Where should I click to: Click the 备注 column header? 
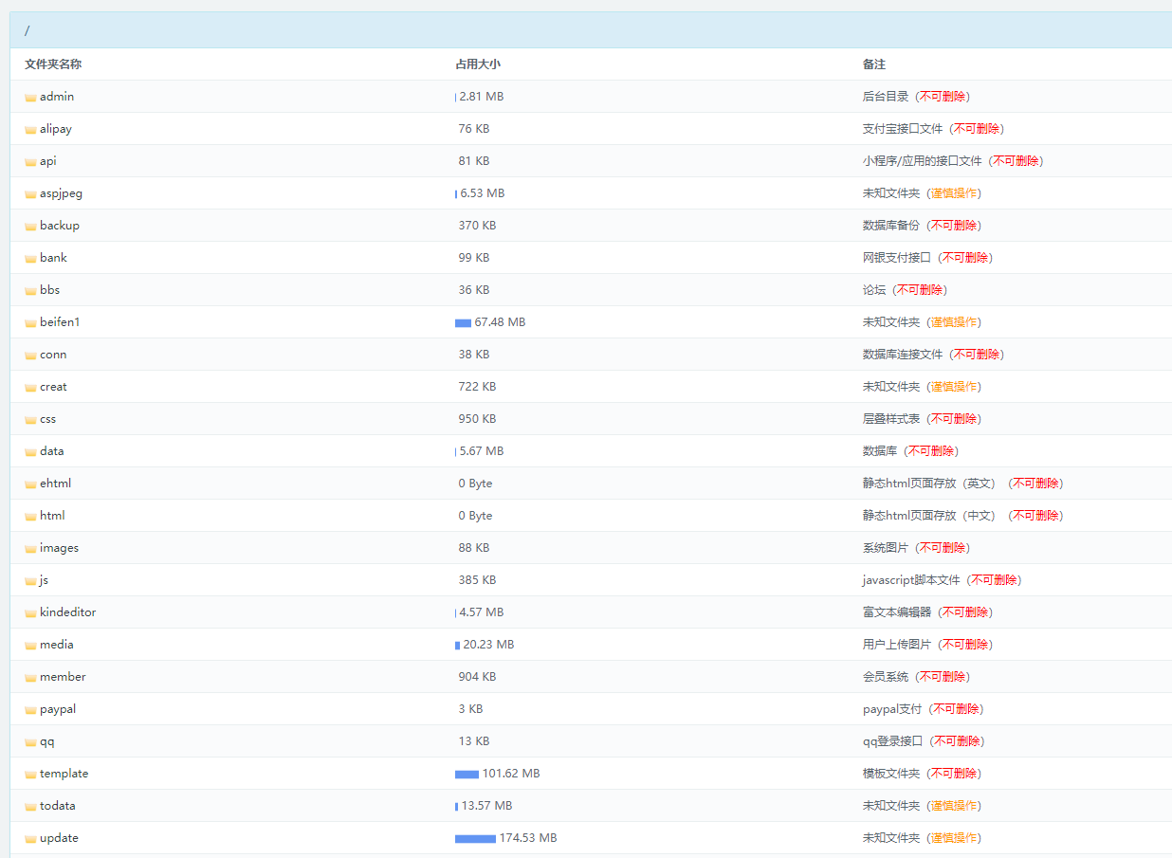click(x=873, y=64)
